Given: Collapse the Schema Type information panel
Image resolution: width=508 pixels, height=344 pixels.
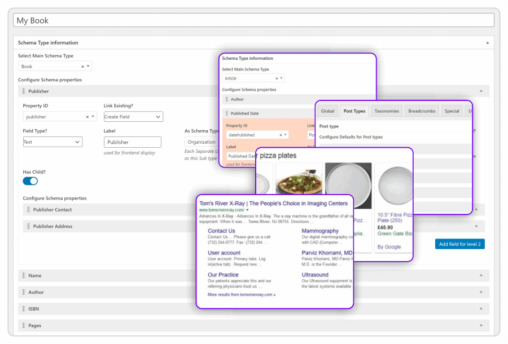Looking at the screenshot, I should 487,43.
